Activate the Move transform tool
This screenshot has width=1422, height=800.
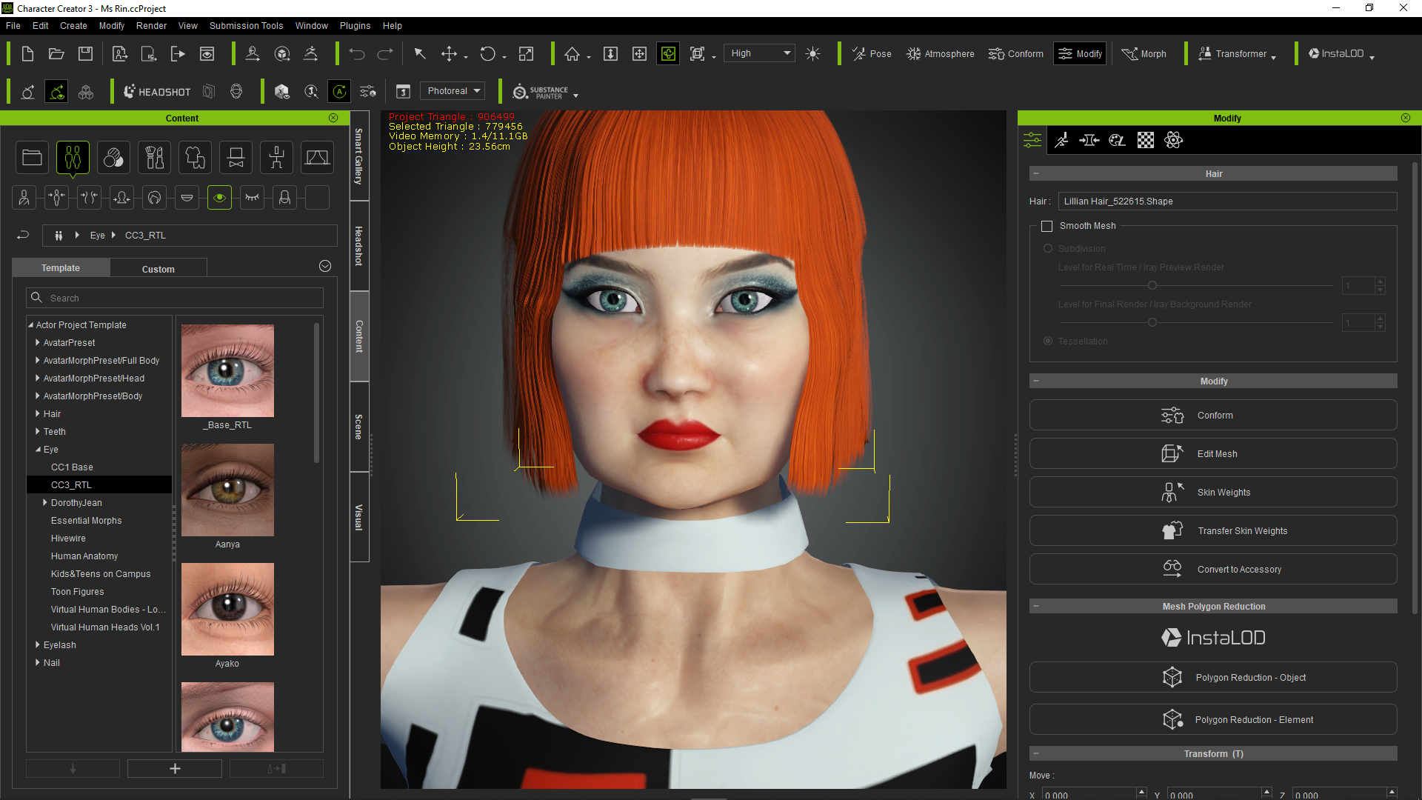pos(449,53)
